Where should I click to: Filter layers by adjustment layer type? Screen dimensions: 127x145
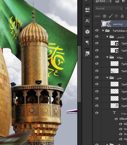[124, 1]
